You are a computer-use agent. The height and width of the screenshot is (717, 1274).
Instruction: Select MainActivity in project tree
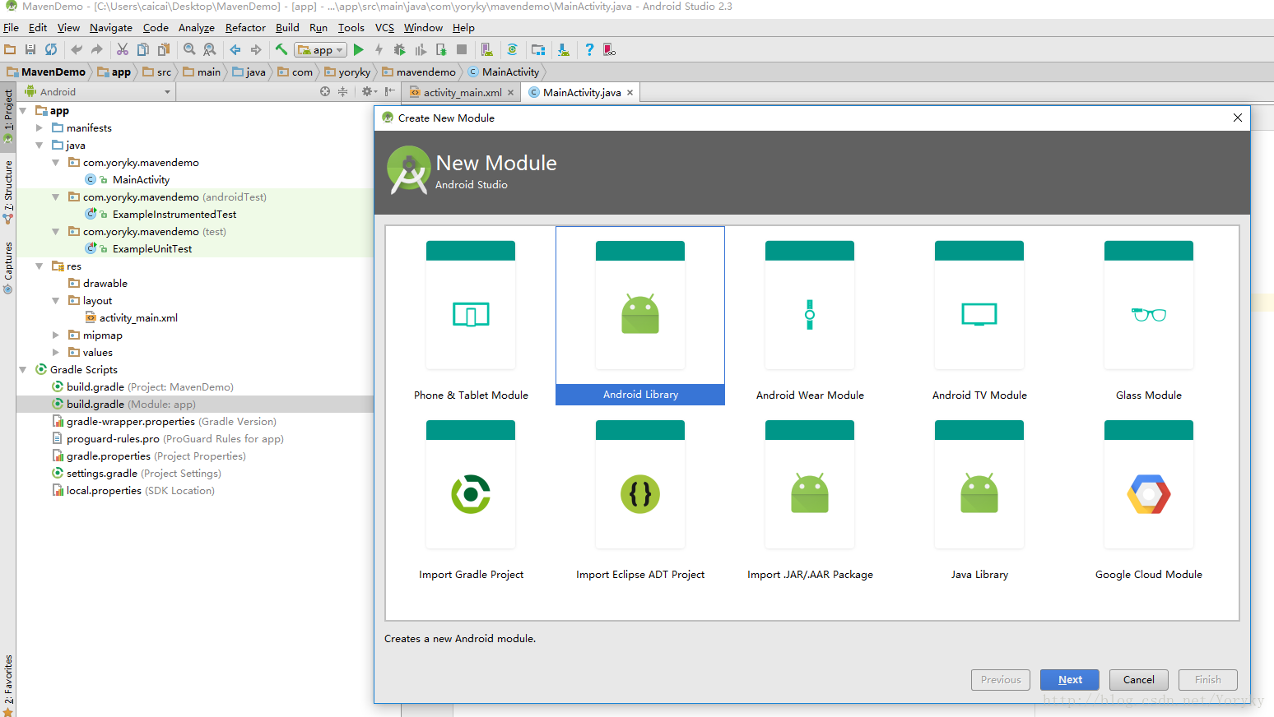[x=141, y=179]
